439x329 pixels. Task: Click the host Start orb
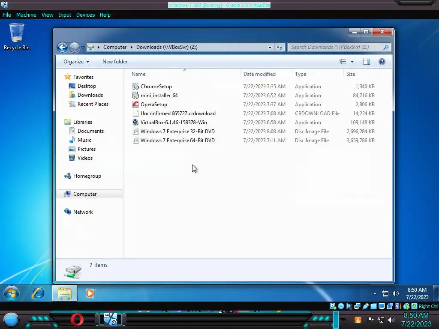coord(11,320)
